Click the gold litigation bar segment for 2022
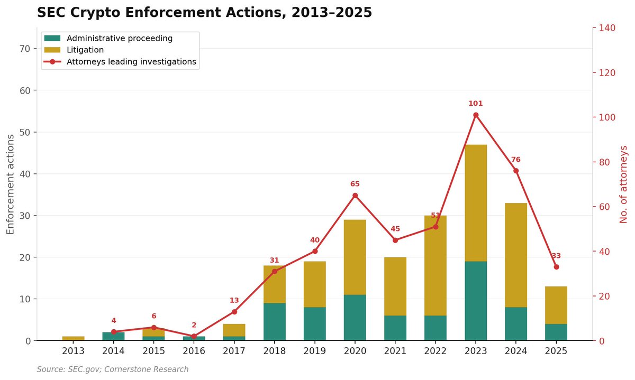The image size is (635, 380). click(436, 266)
